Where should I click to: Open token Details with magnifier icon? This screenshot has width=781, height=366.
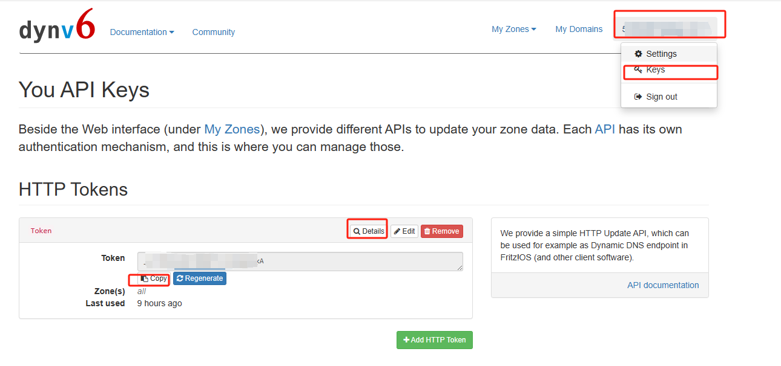pyautogui.click(x=368, y=231)
